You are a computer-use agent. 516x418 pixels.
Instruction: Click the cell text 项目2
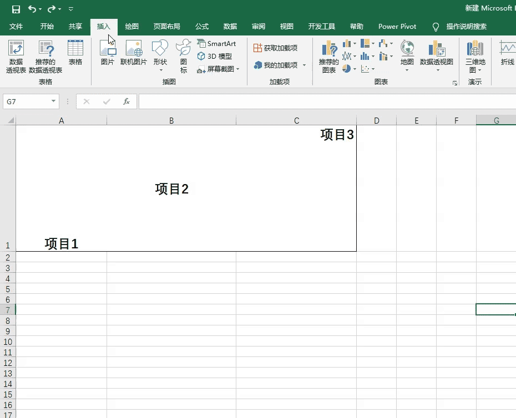pyautogui.click(x=172, y=189)
